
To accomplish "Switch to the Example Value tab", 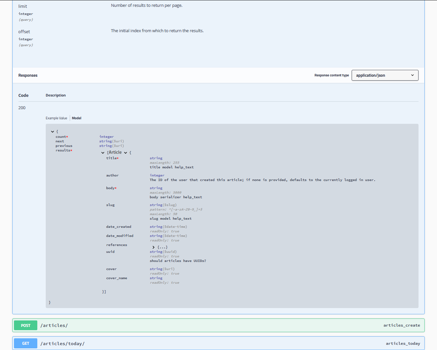I will tap(56, 118).
